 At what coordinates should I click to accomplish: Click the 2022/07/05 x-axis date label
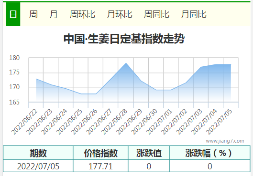pyautogui.click(x=219, y=122)
